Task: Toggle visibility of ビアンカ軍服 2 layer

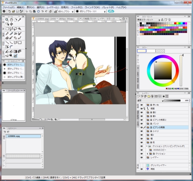Action: click(x=142, y=120)
